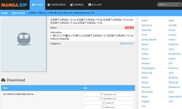182x109 pixels.
Task: Click the search magnifier icon
Action: (180, 5)
